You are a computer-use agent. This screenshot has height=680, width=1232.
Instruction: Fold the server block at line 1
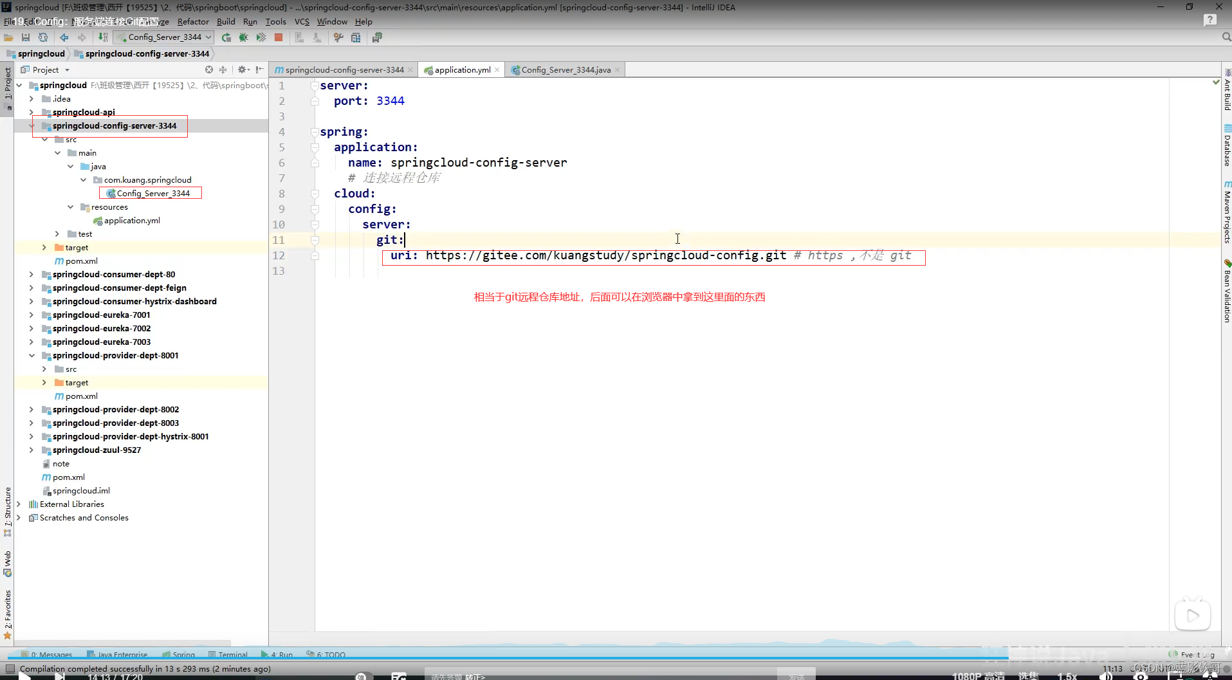click(315, 86)
